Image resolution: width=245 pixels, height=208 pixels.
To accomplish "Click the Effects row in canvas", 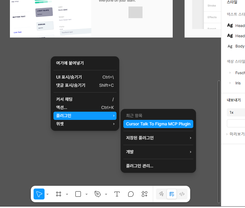I will click(x=212, y=17).
